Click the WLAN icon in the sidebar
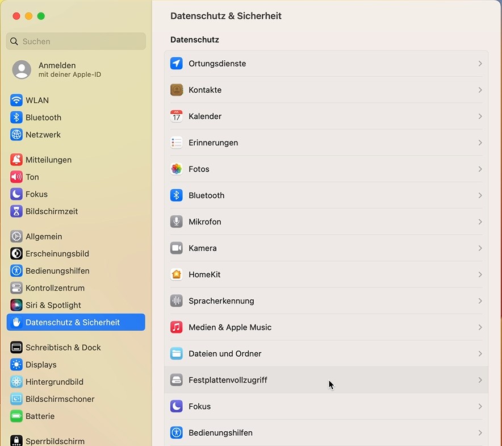The height and width of the screenshot is (446, 502). (16, 101)
